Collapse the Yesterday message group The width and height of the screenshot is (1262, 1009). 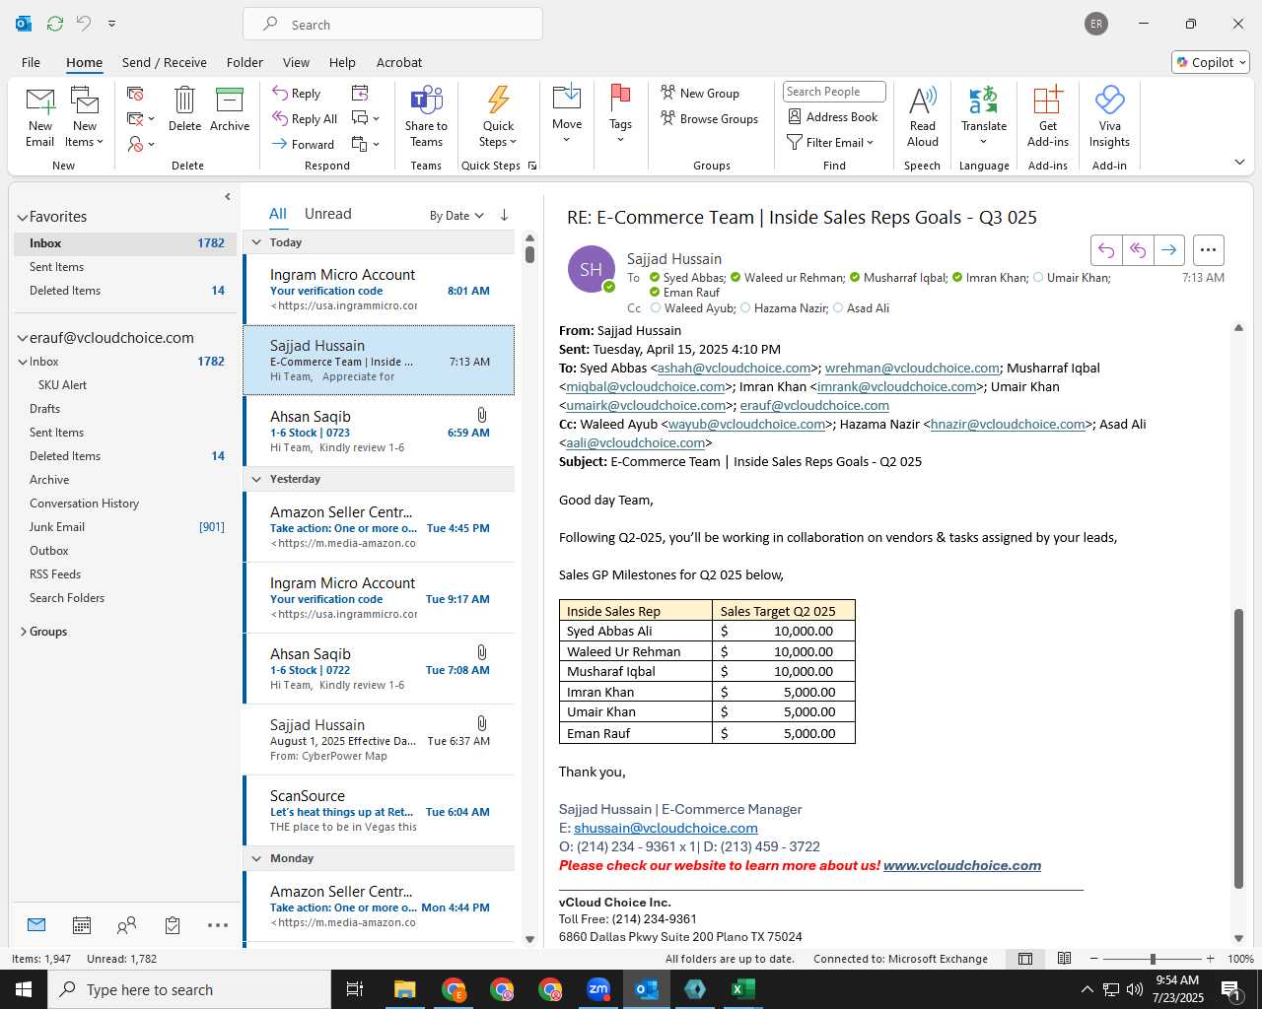coord(256,479)
